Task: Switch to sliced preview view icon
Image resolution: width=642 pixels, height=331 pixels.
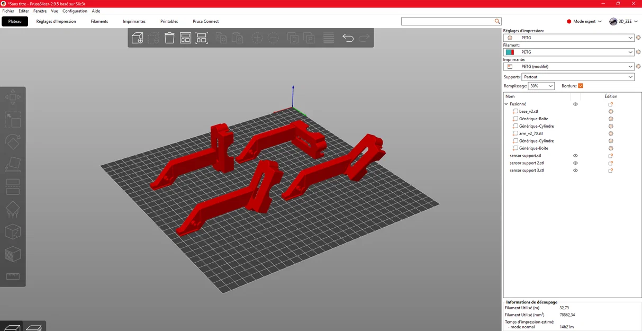Action: [x=34, y=327]
